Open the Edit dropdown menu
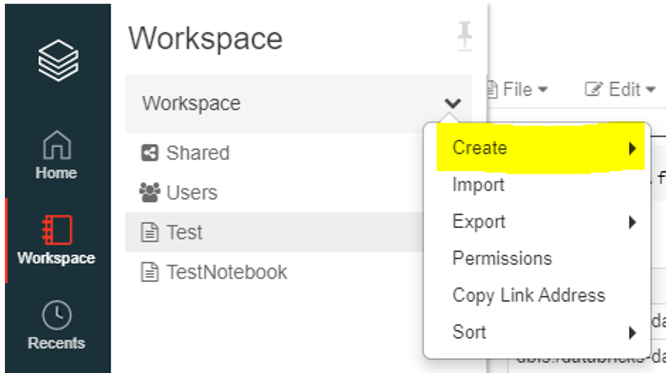The image size is (667, 373). tap(620, 90)
